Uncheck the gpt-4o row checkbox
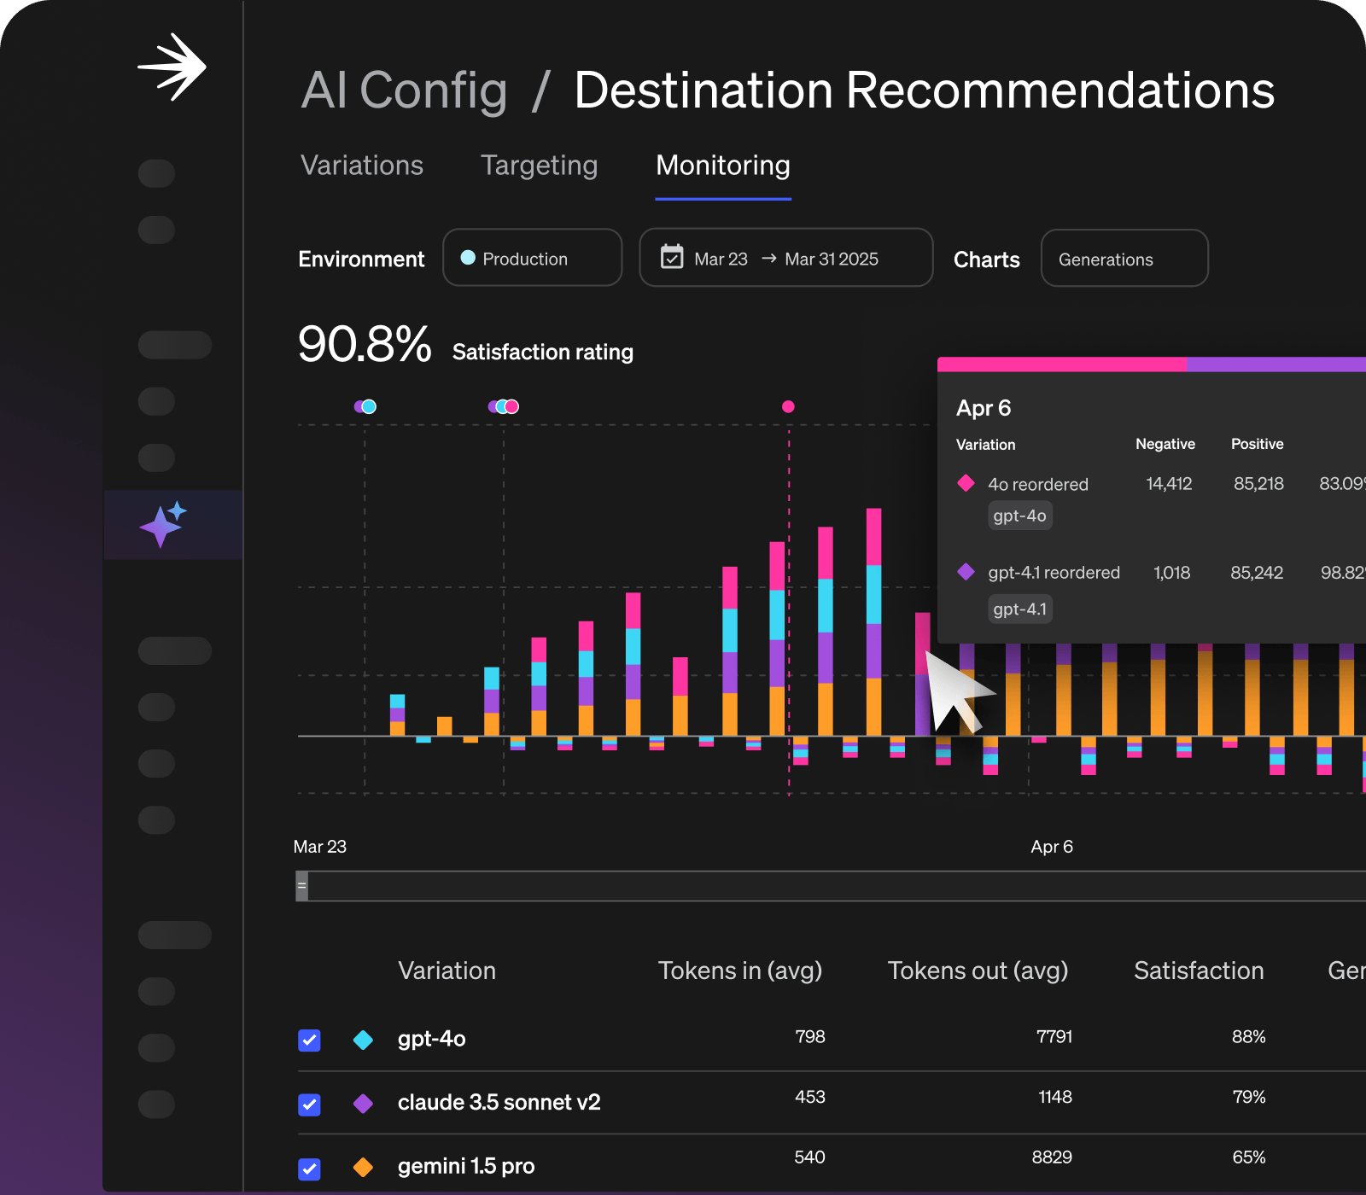This screenshot has width=1366, height=1195. (x=309, y=1040)
